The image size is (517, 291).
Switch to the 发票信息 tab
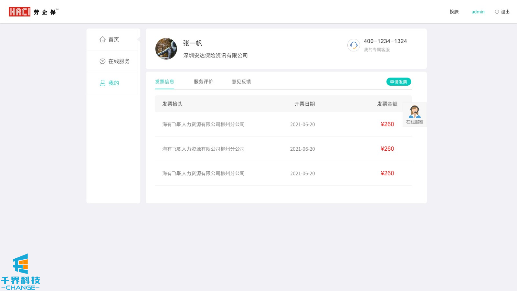164,82
